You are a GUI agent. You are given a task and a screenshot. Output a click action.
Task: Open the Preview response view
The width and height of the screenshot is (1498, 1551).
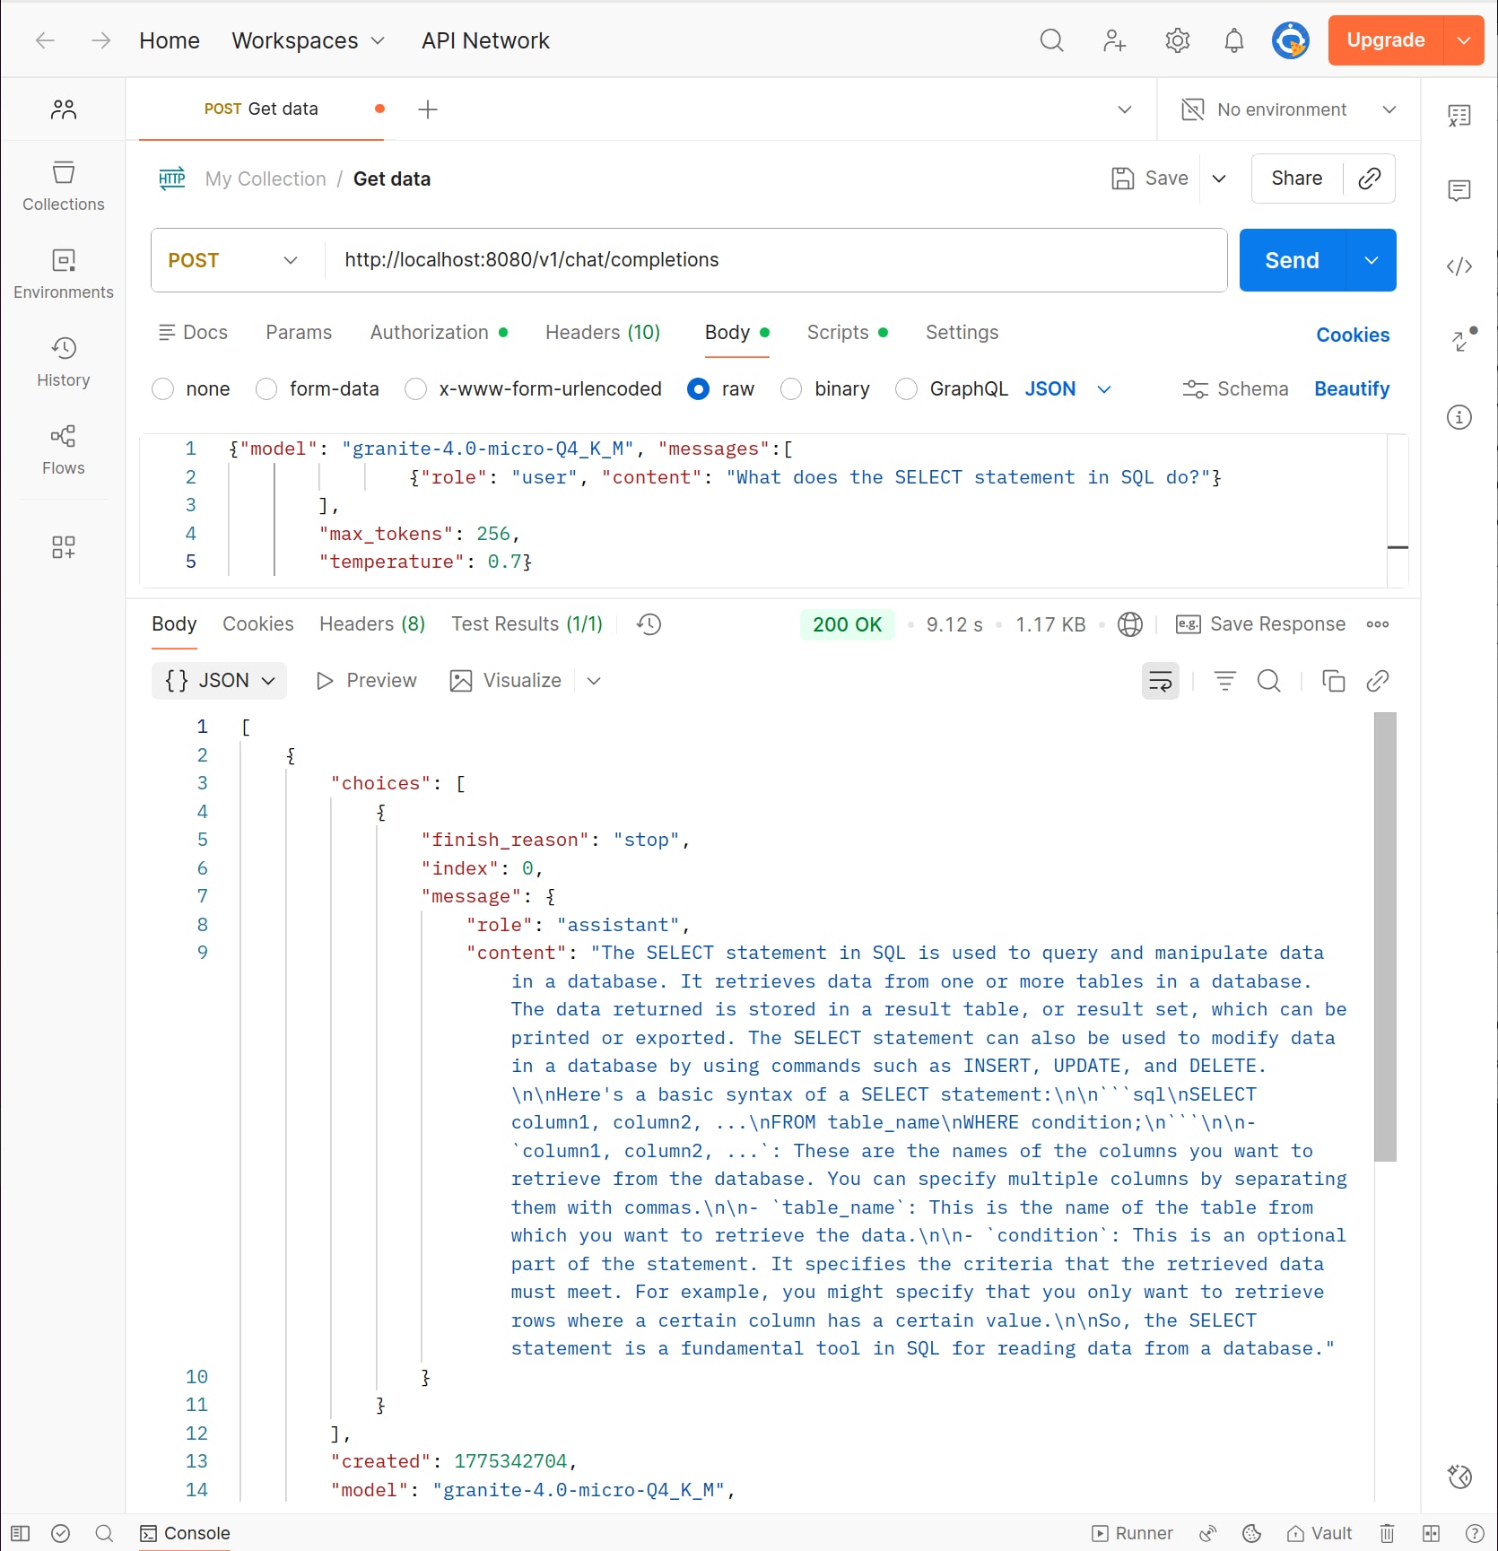366,681
